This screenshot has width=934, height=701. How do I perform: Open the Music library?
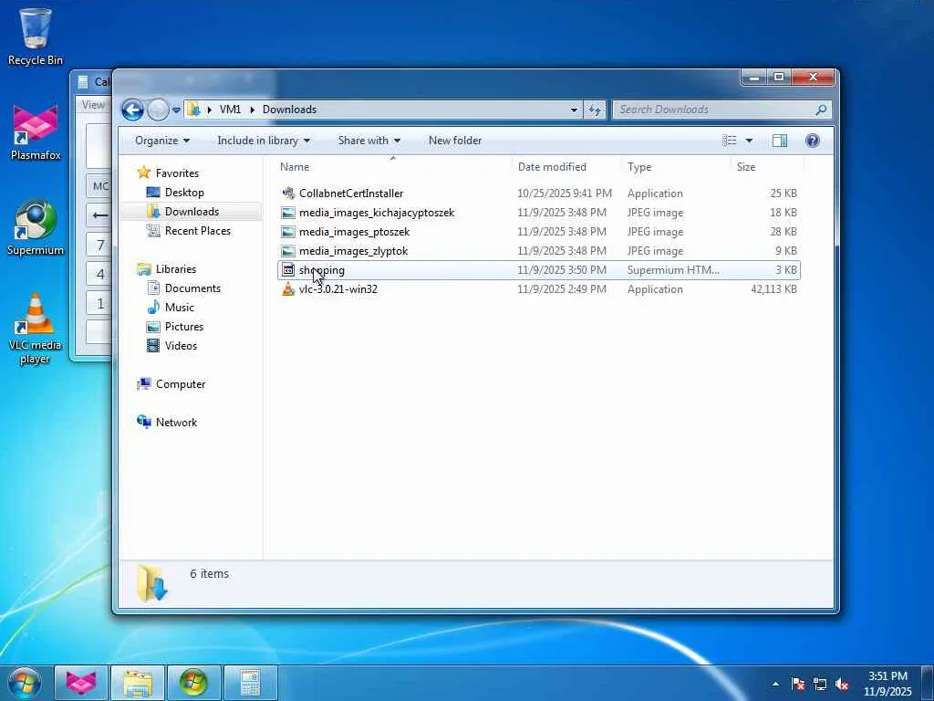180,307
